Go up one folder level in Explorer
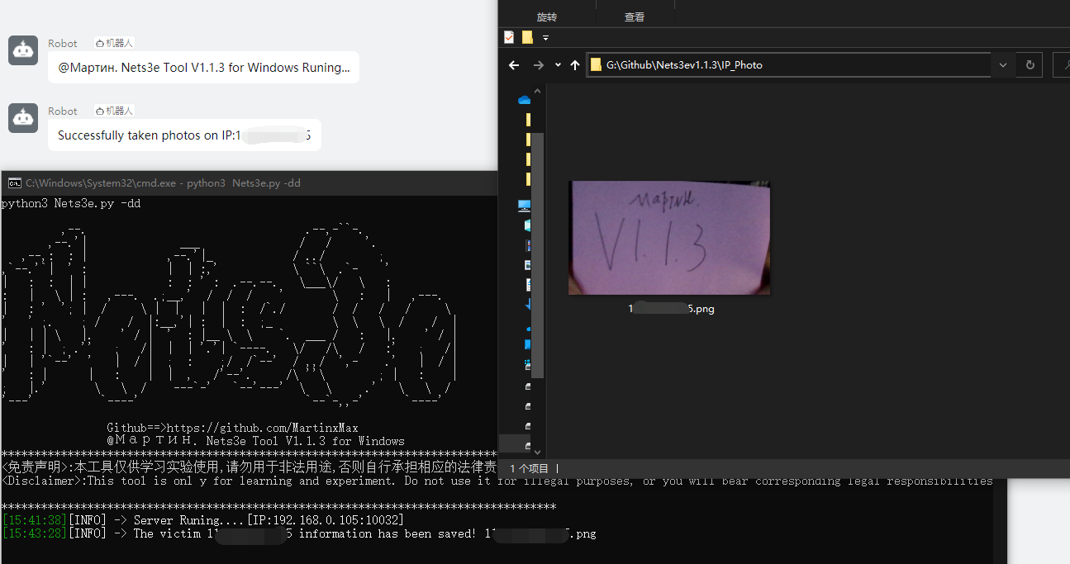Viewport: 1070px width, 564px height. click(x=575, y=65)
